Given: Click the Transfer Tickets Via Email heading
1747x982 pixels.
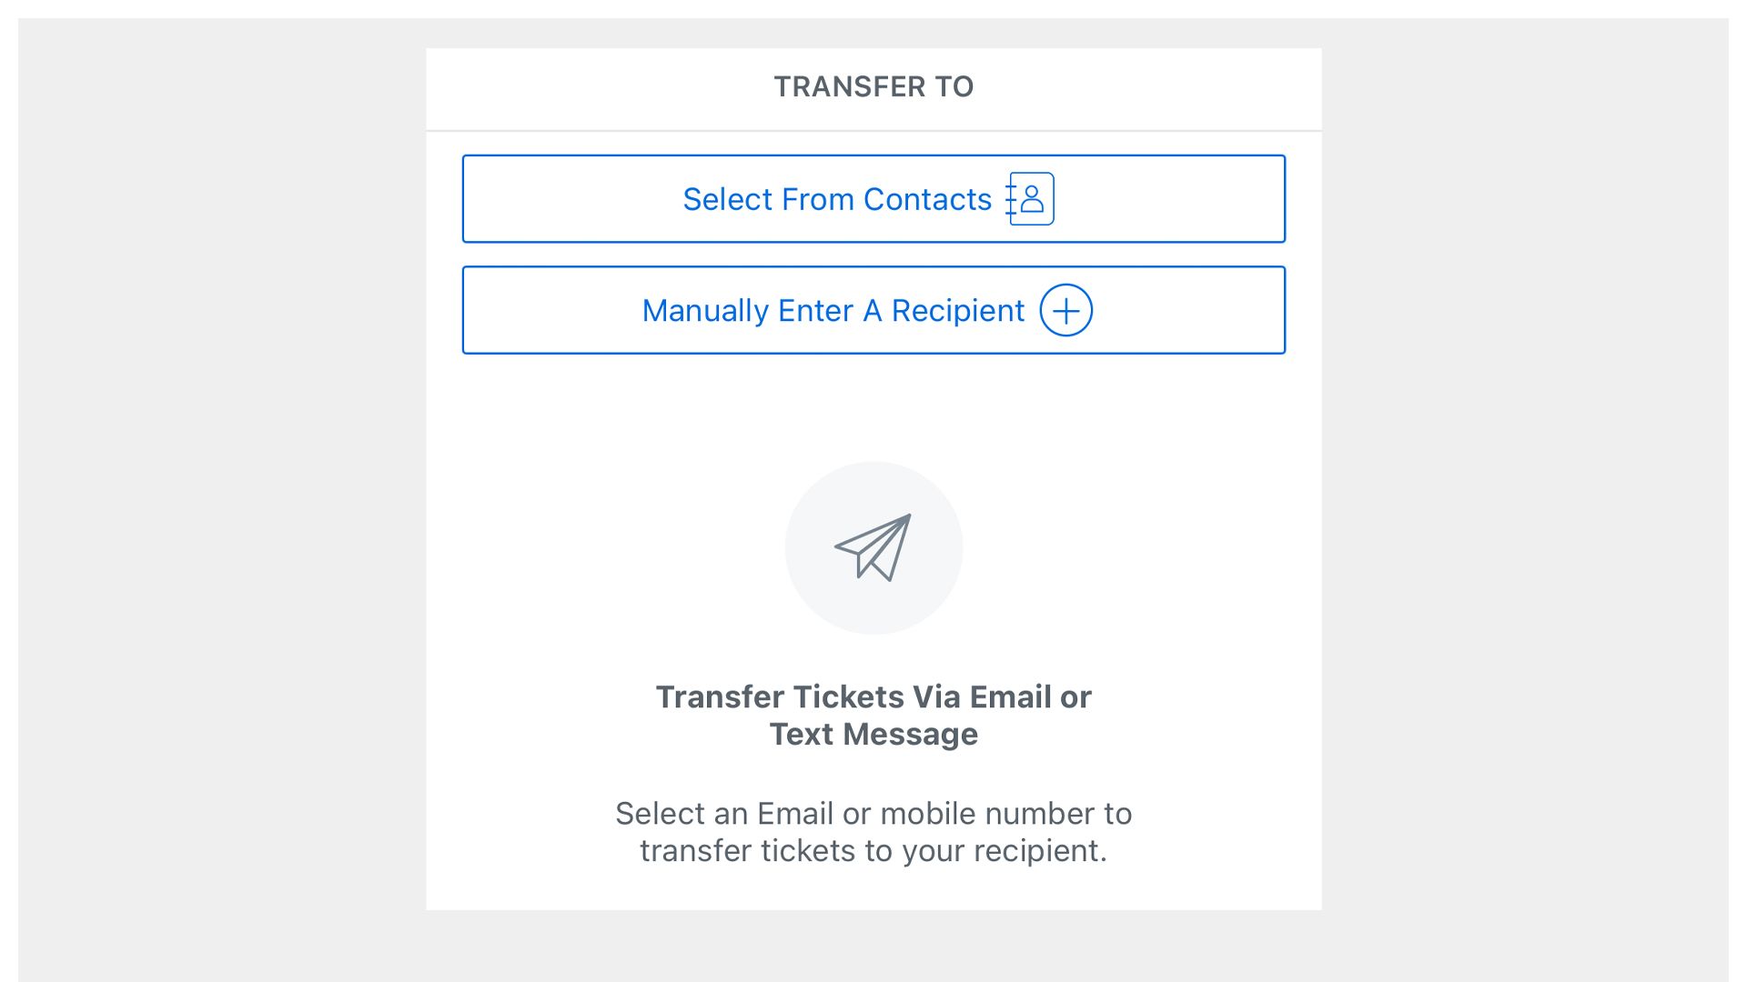Looking at the screenshot, I should (x=873, y=697).
